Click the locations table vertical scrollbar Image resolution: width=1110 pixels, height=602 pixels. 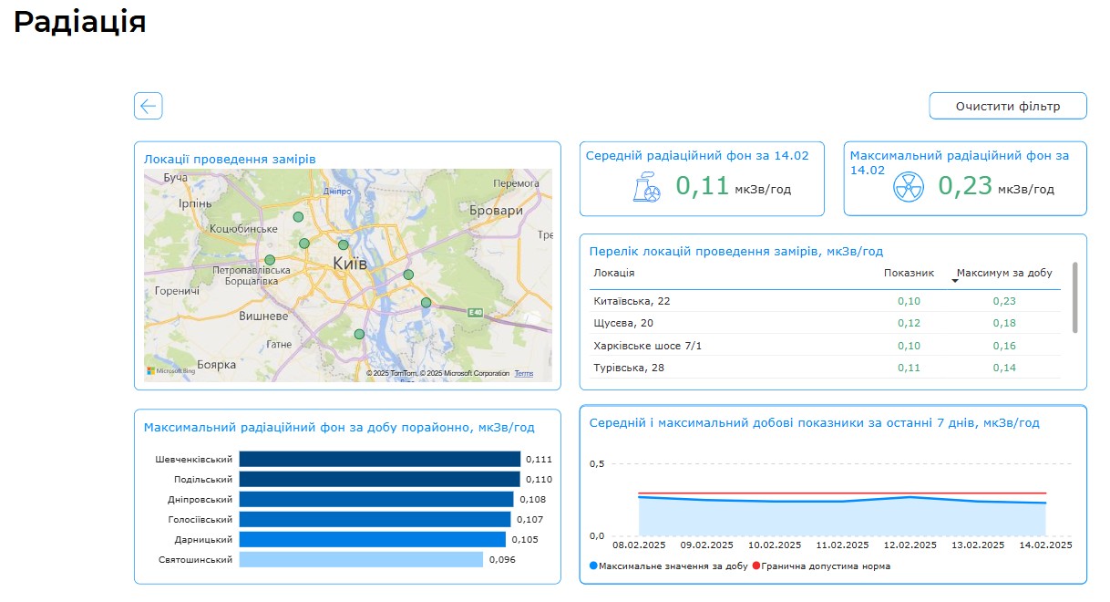pos(1075,298)
